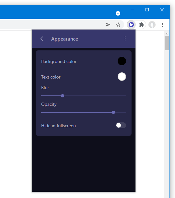Maximize the browser window
Image resolution: width=175 pixels, height=198 pixels.
click(147, 10)
